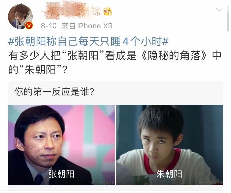Tap the orange verified V badge

[29, 26]
